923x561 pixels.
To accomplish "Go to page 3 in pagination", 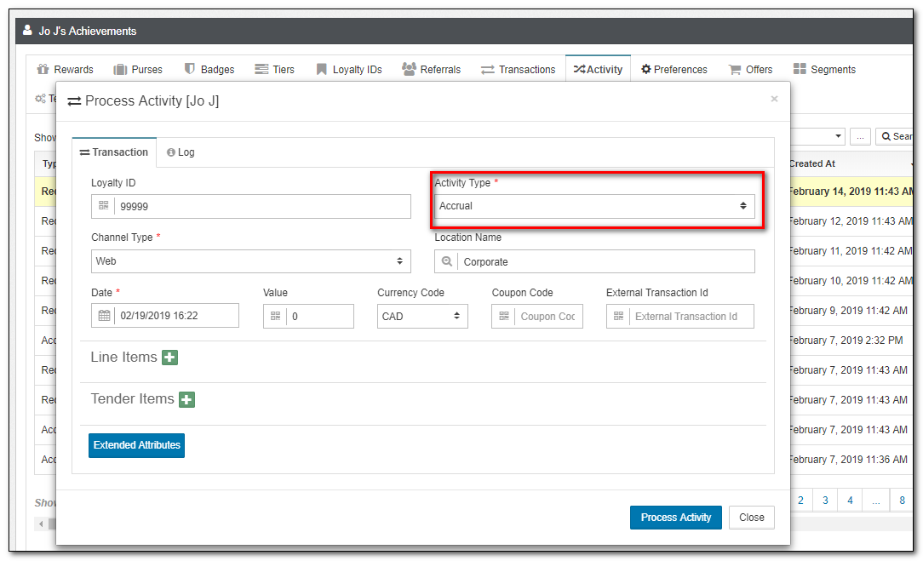I will coord(825,501).
